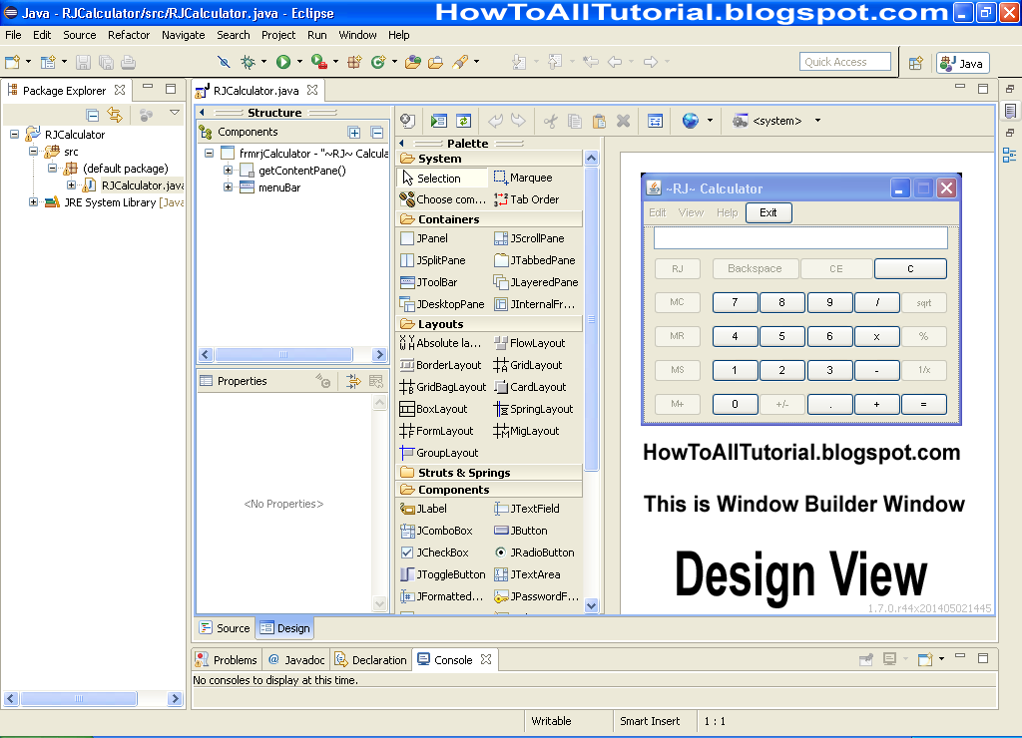
Task: Click the Paste icon in designer toolbar
Action: (x=599, y=121)
